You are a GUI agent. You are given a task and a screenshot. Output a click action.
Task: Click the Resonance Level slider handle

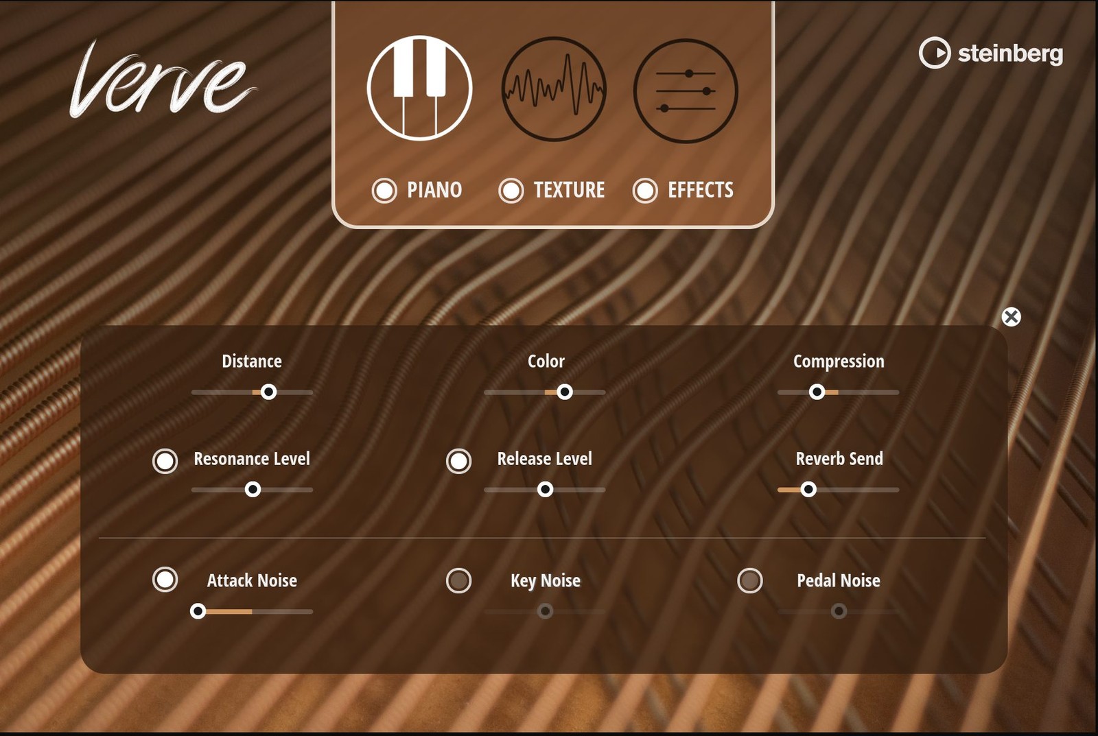coord(253,489)
